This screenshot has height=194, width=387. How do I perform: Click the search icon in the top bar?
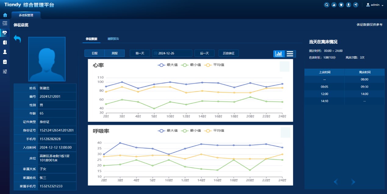(x=326, y=5)
